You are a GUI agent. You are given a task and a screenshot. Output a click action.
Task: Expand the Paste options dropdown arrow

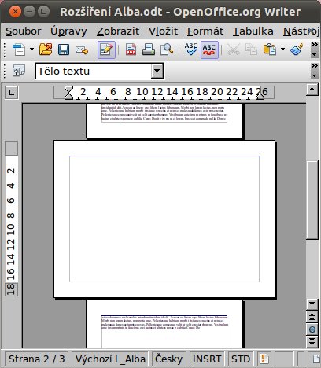(x=282, y=49)
